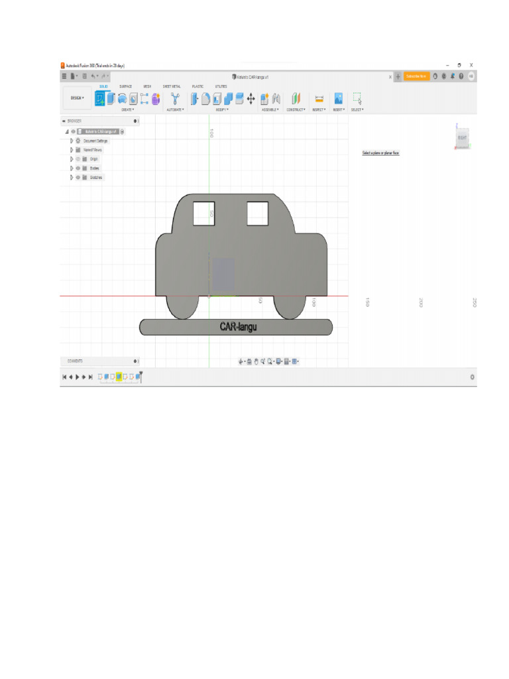Click the Automate scissors icon
This screenshot has height=679, width=509.
(x=175, y=99)
